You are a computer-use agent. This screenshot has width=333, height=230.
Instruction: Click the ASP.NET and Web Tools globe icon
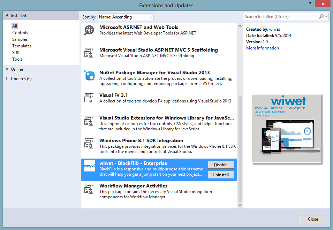(x=89, y=30)
